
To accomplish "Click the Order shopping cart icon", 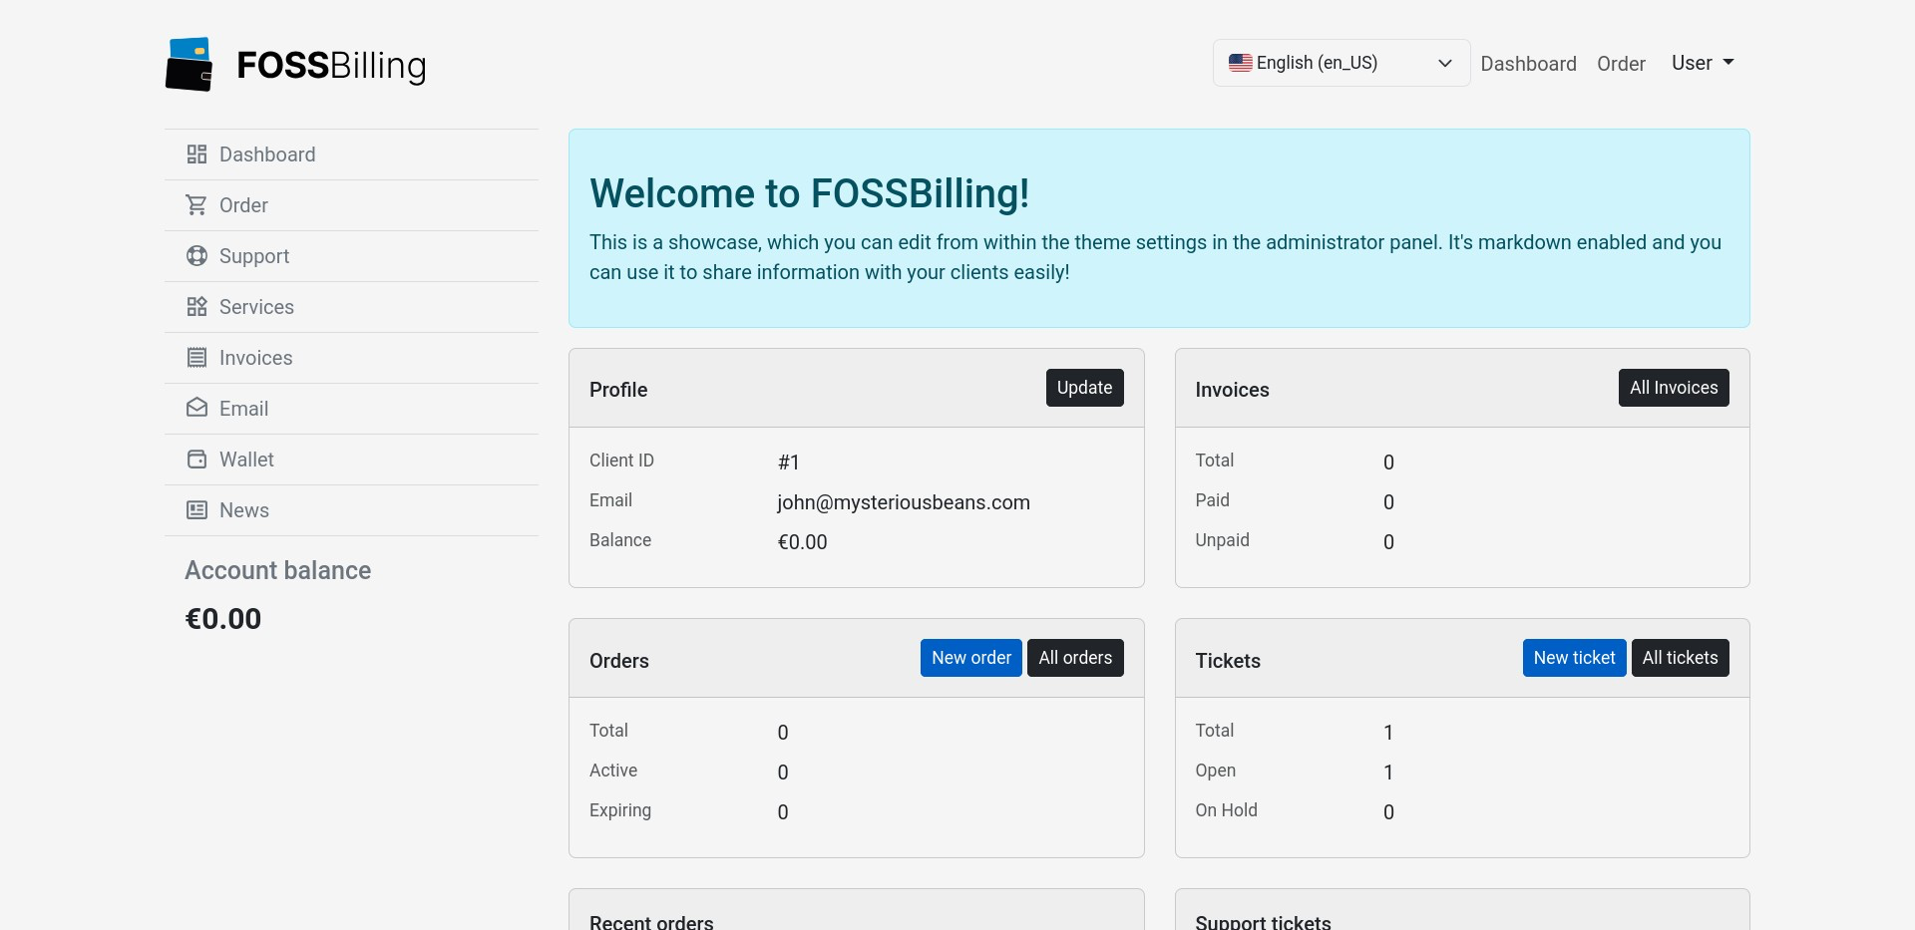I will coord(197,205).
